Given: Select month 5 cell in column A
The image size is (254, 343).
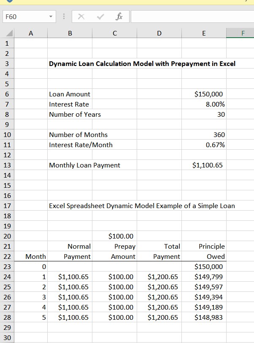Looking at the screenshot, I should pos(31,317).
